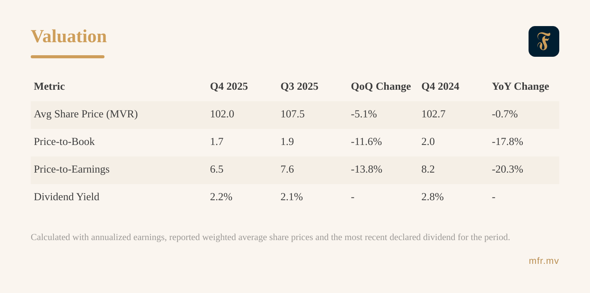Select the Metric column header
590x293 pixels.
[x=49, y=86]
